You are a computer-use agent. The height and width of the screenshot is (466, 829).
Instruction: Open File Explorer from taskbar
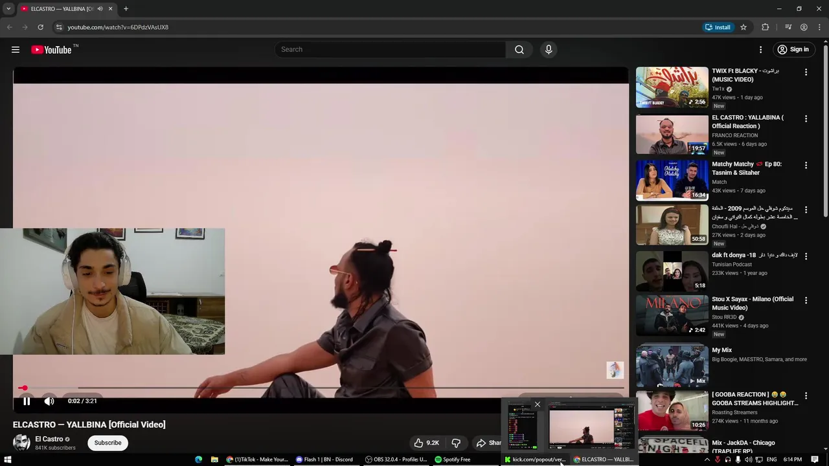[214, 460]
